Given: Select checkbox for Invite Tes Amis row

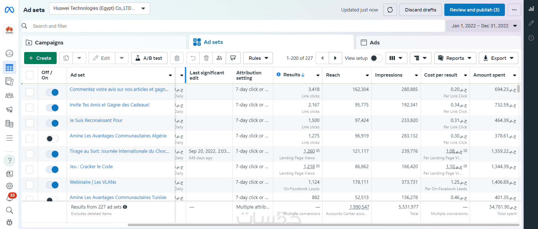Looking at the screenshot, I should (x=30, y=108).
